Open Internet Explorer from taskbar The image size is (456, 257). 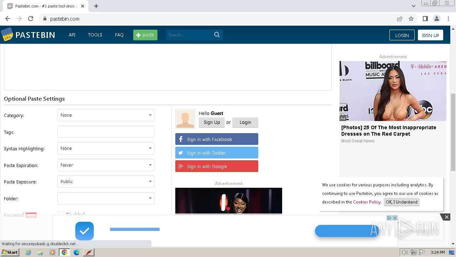click(28, 252)
